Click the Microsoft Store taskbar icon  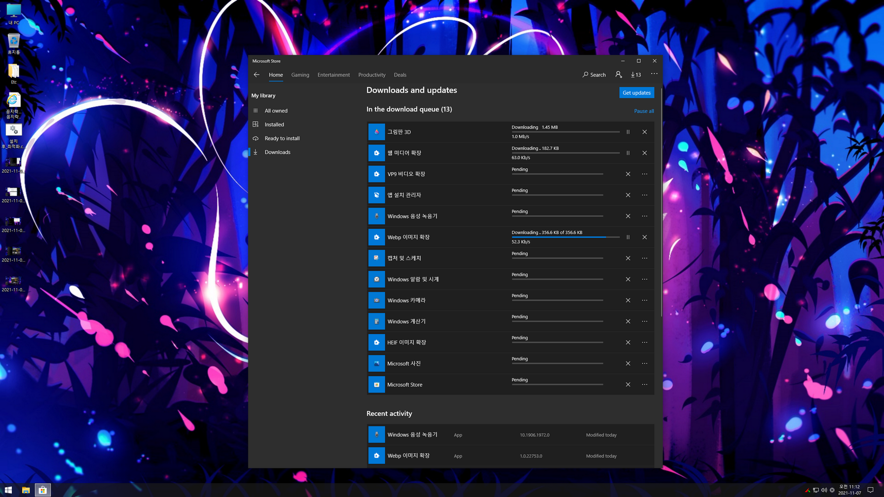click(x=43, y=490)
